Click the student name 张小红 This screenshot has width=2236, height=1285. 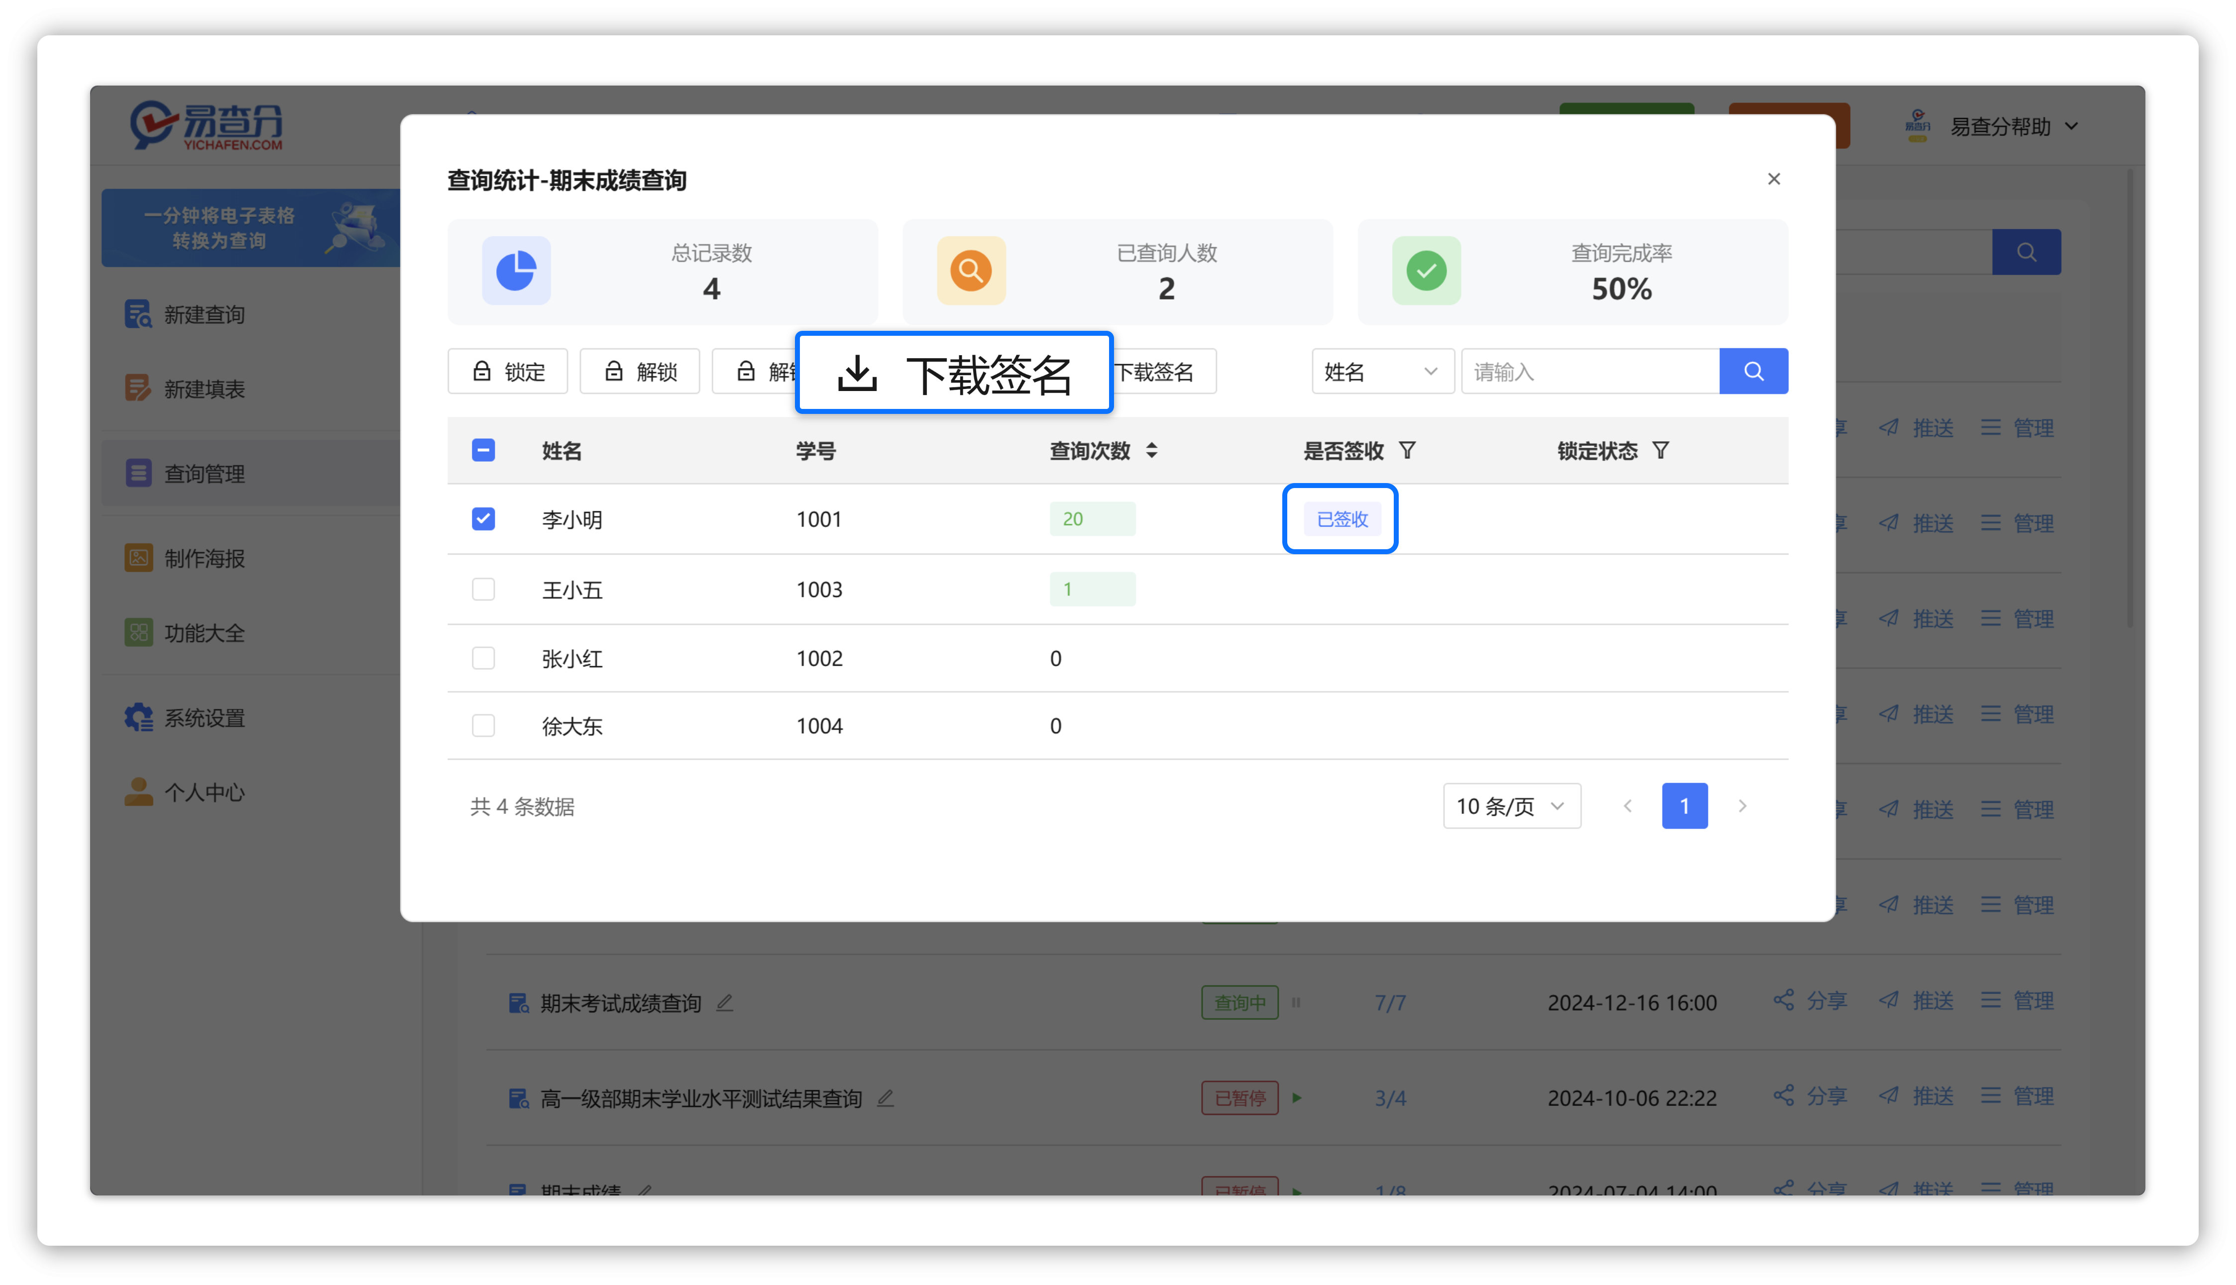(x=571, y=658)
